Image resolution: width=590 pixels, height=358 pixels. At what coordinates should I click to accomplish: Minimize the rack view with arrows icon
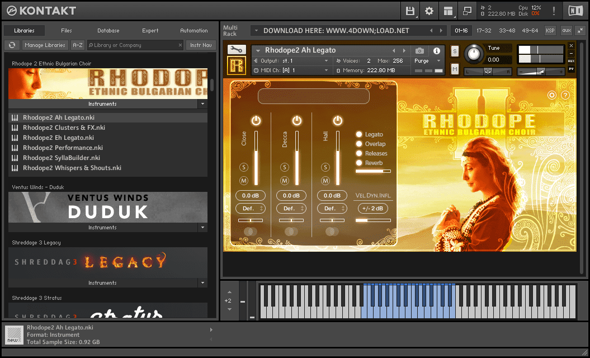pos(580,31)
